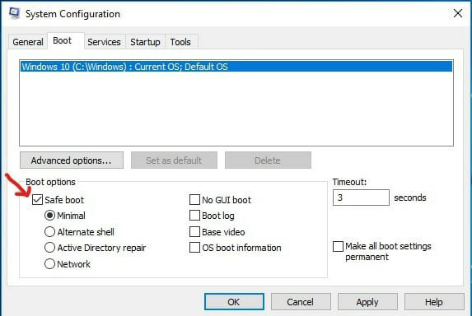The image size is (472, 316).
Task: Check OS boot information option
Action: 194,248
